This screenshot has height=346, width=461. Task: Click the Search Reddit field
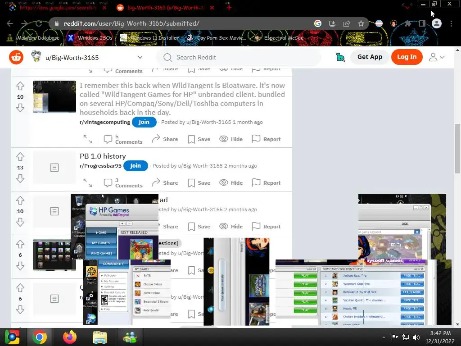238,57
